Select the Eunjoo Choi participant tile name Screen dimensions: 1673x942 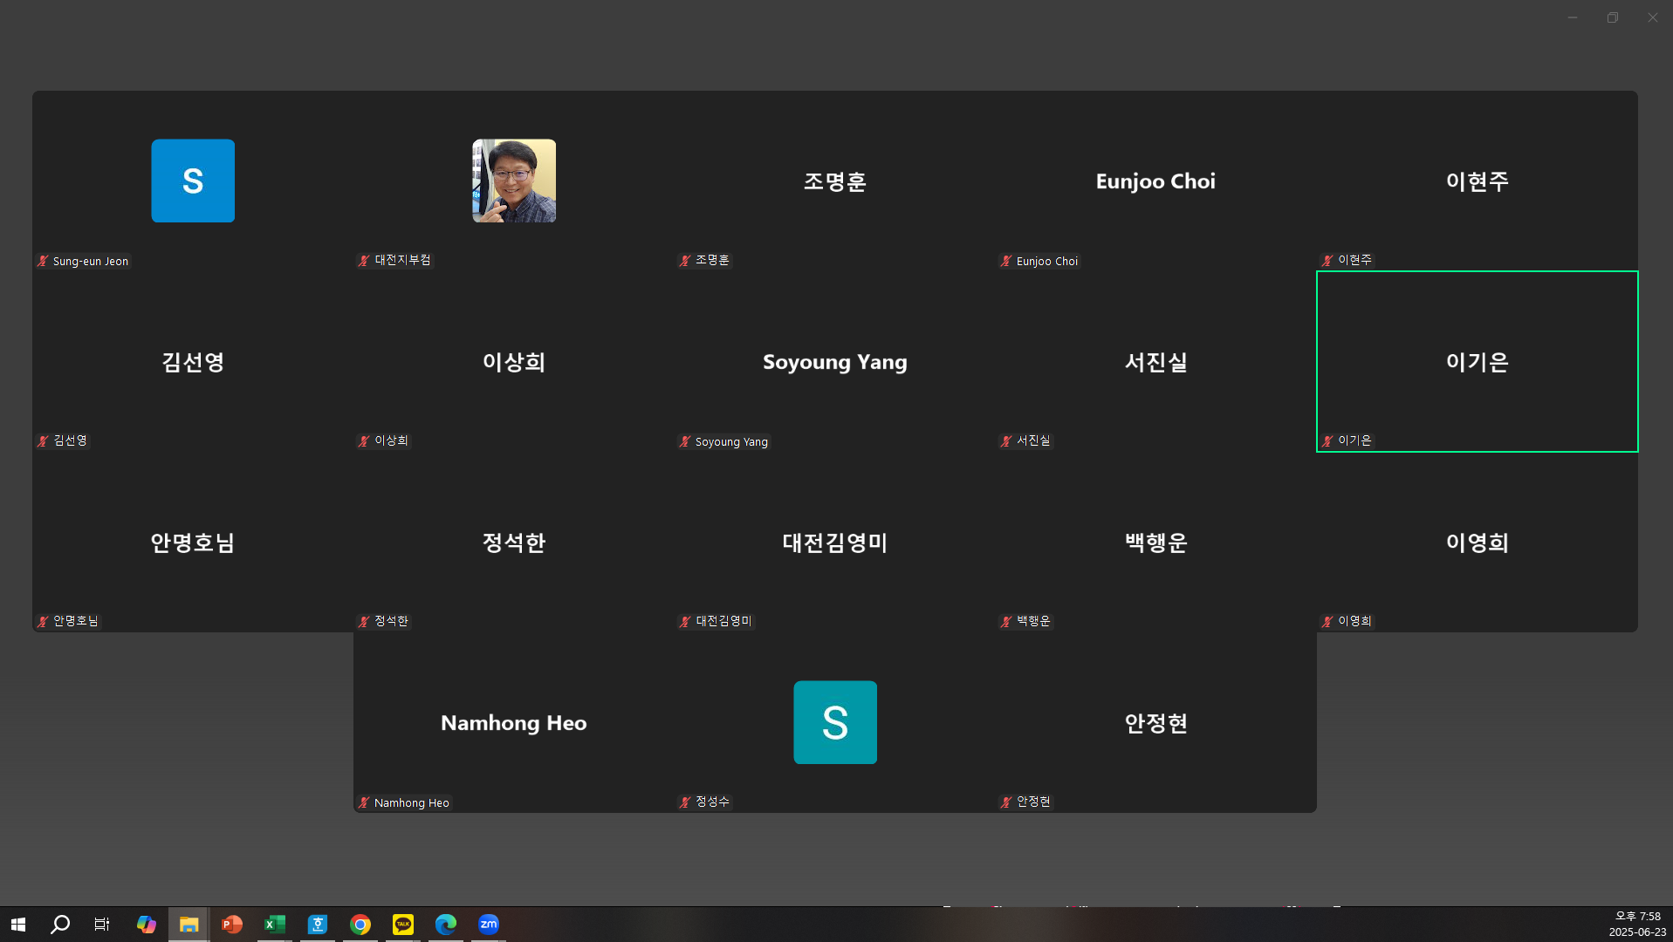pyautogui.click(x=1155, y=181)
